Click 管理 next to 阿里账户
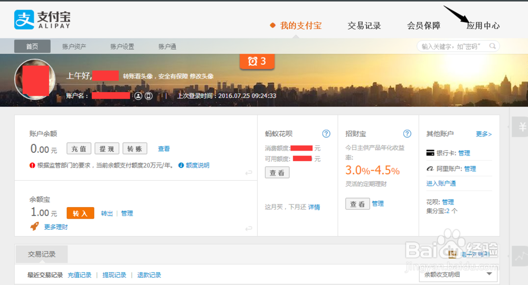This screenshot has width=528, height=285. click(x=470, y=169)
